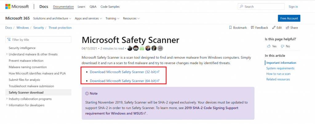
Task: Click Docs breadcrumb link
Action: [9, 28]
